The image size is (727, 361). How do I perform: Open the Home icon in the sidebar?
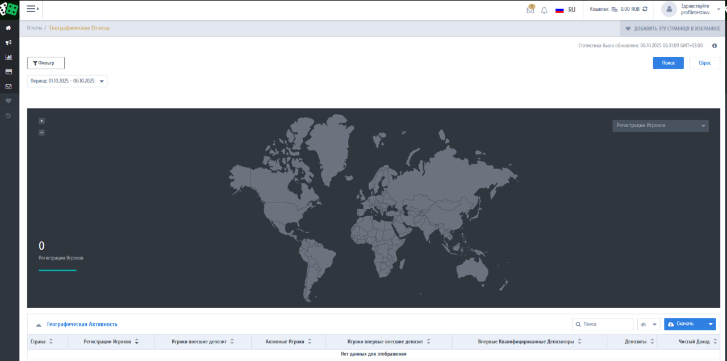pos(9,28)
